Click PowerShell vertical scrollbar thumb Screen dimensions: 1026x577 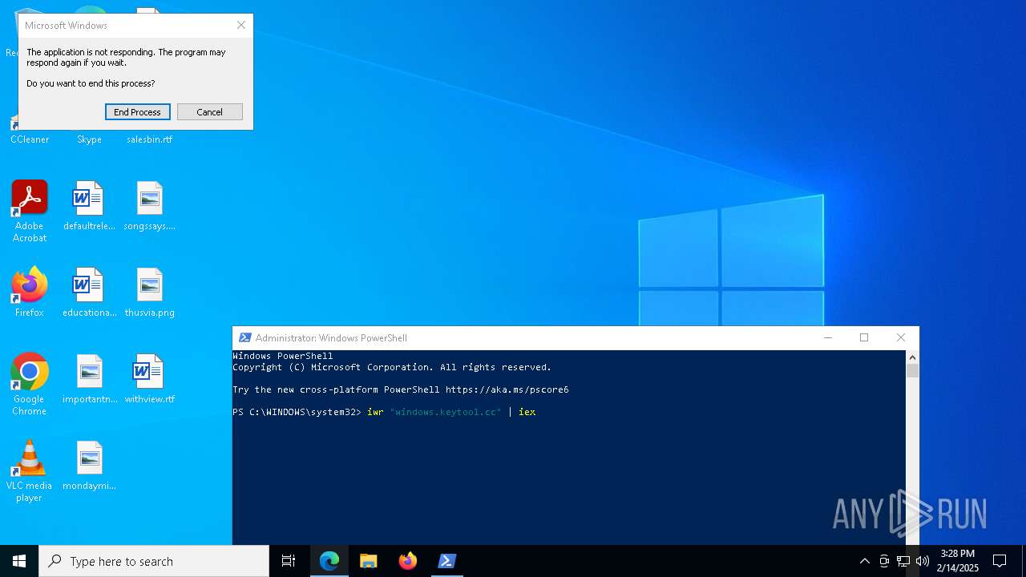click(912, 370)
